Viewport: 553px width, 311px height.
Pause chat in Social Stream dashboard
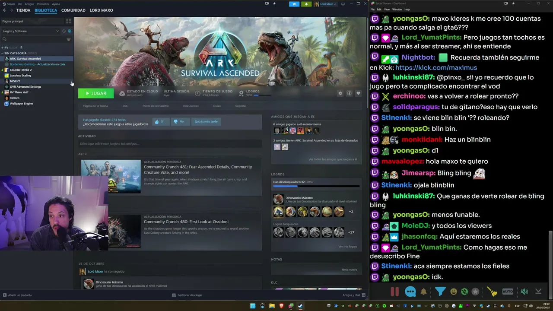pyautogui.click(x=394, y=292)
